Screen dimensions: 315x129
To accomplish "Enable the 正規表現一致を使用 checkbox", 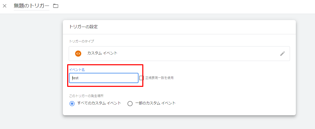I will point(142,78).
